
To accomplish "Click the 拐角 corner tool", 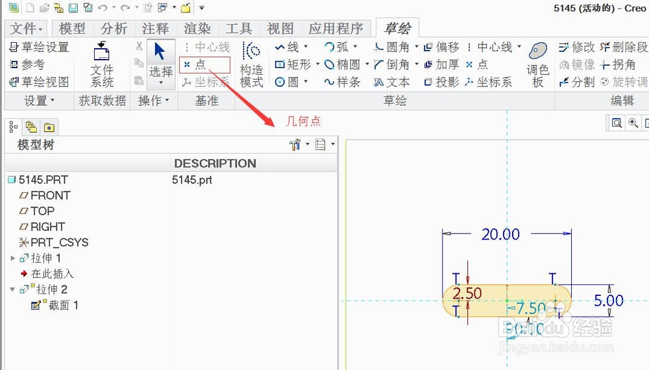I will (618, 64).
